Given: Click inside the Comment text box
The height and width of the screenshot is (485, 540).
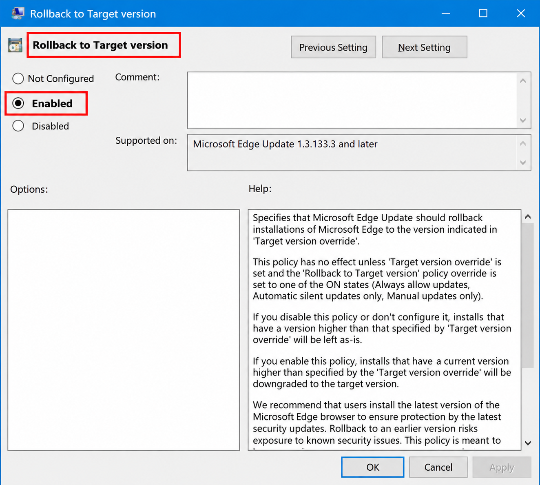Looking at the screenshot, I should click(352, 100).
